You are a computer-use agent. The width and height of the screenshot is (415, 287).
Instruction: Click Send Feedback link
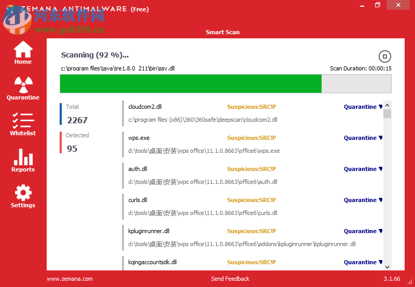[230, 279]
